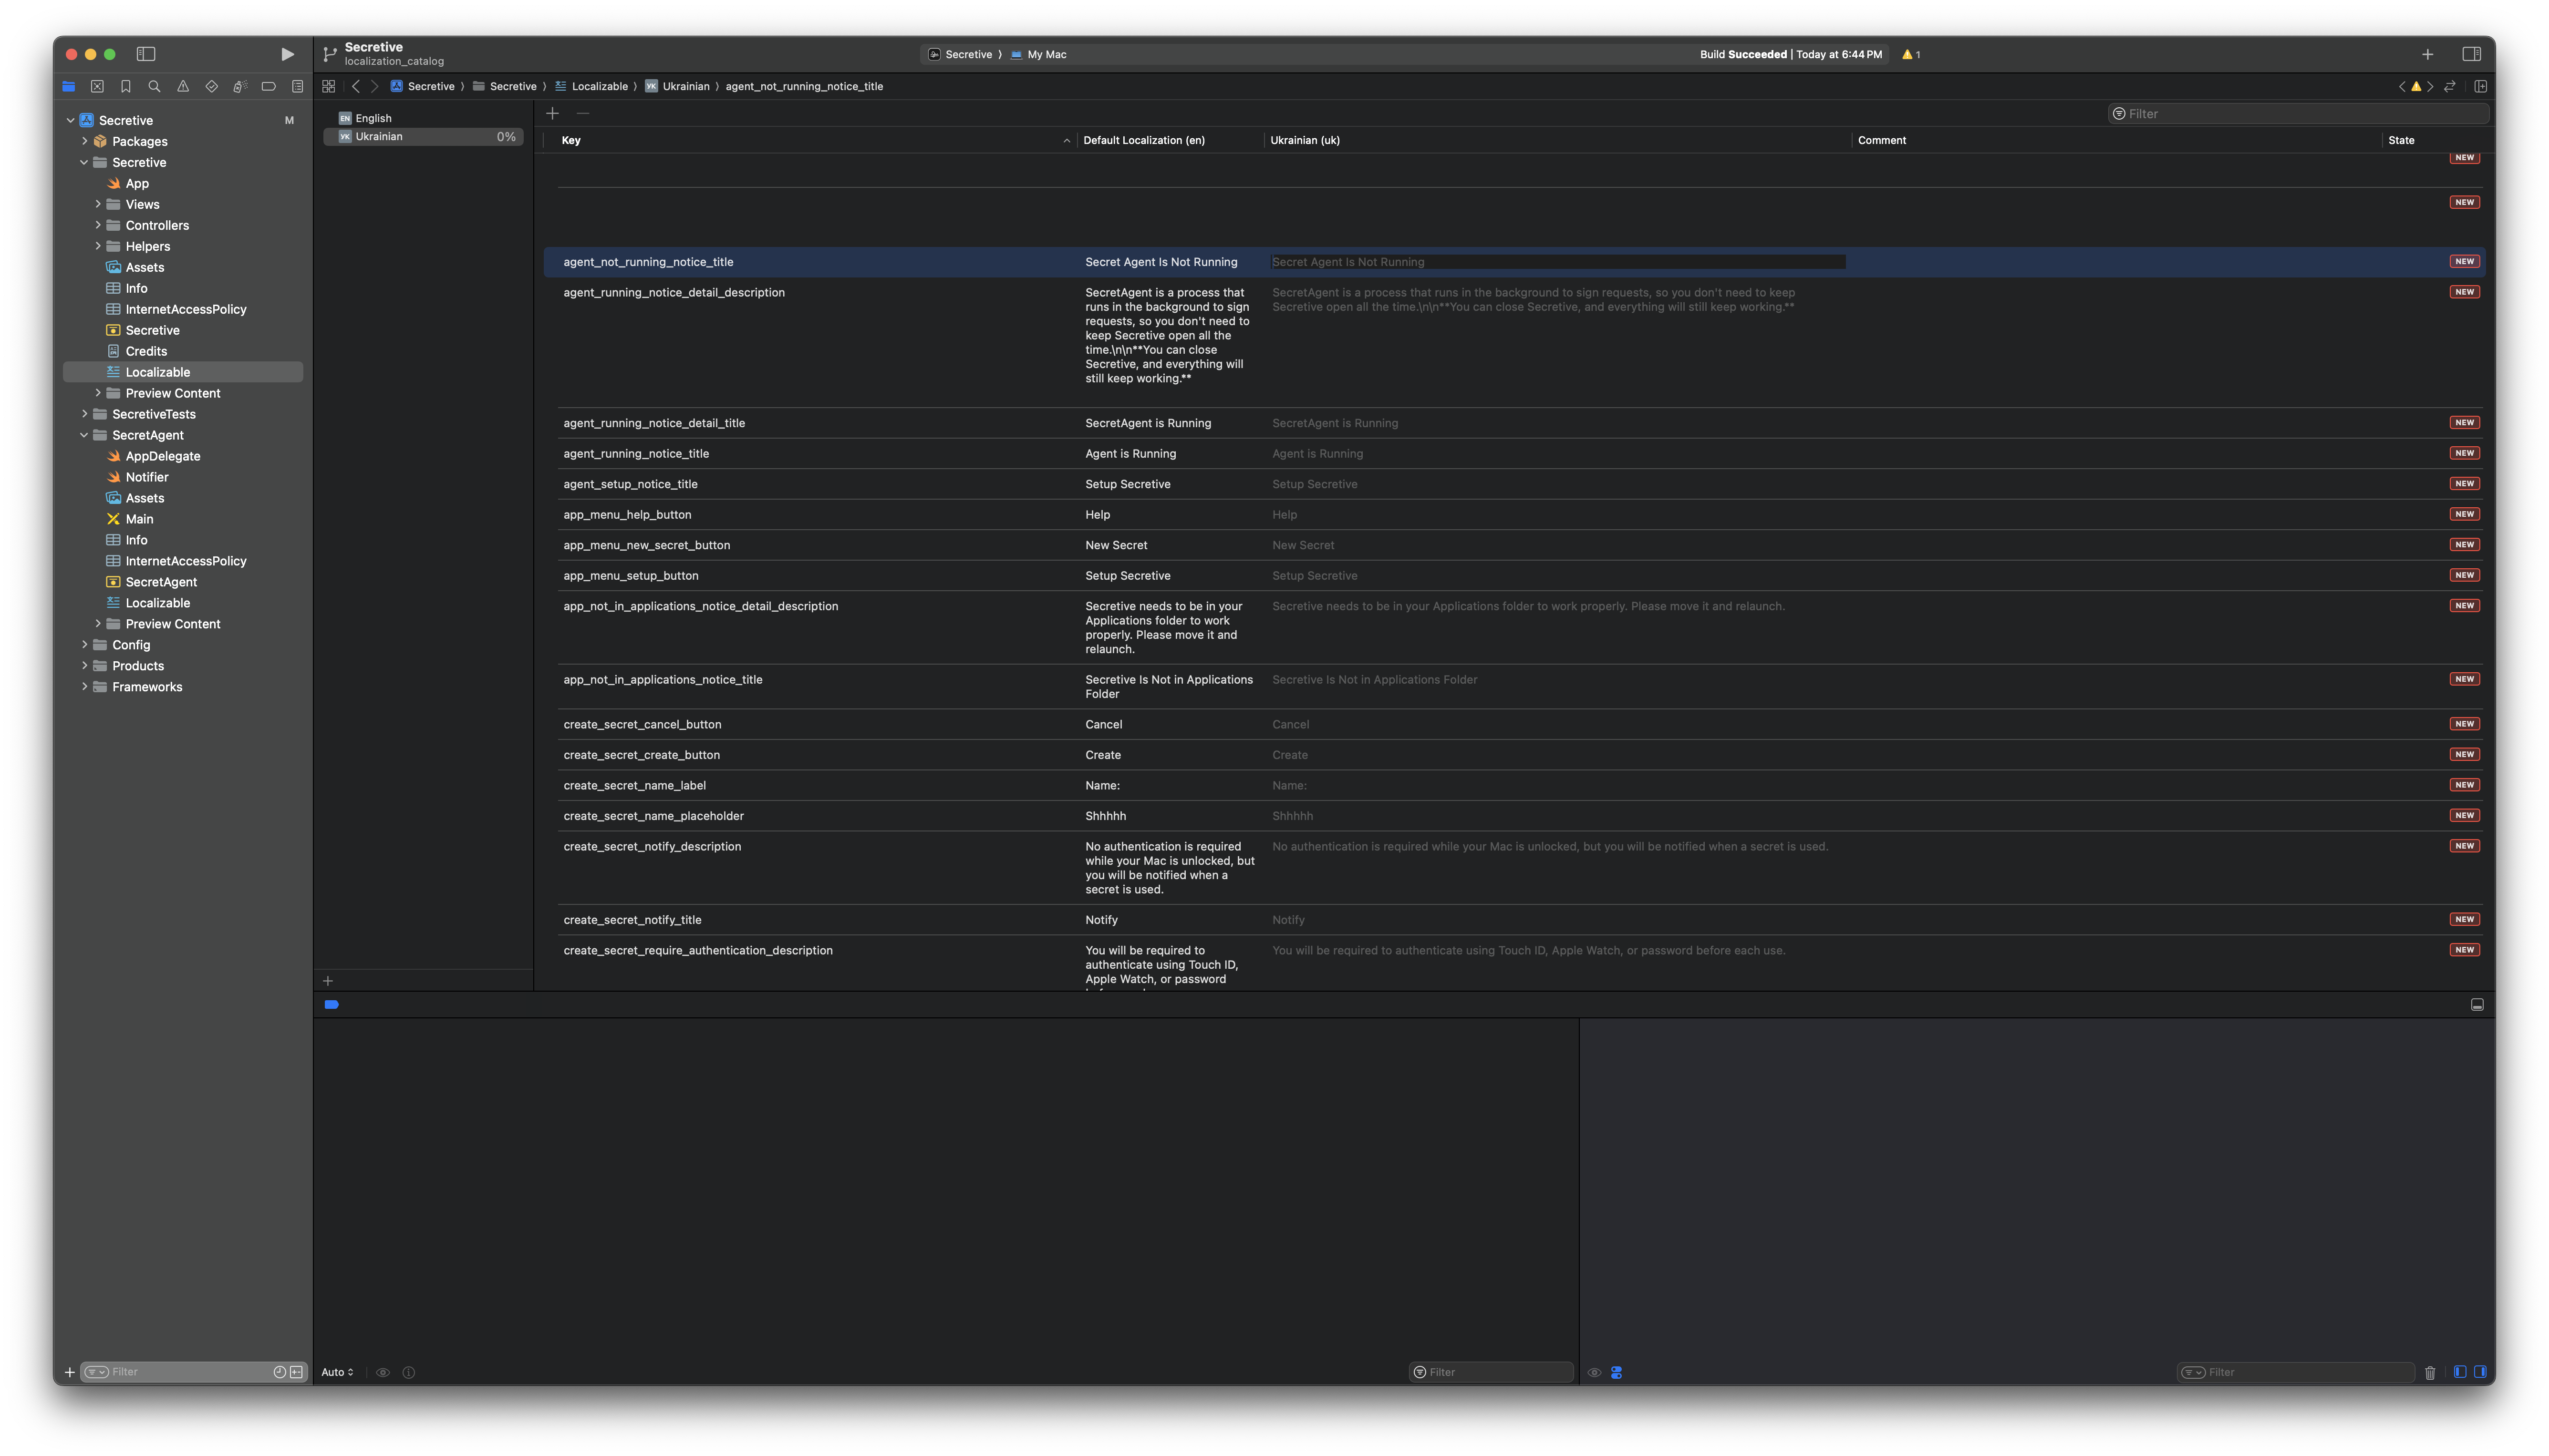
Task: Click the yellow build warning indicator
Action: coord(1910,54)
